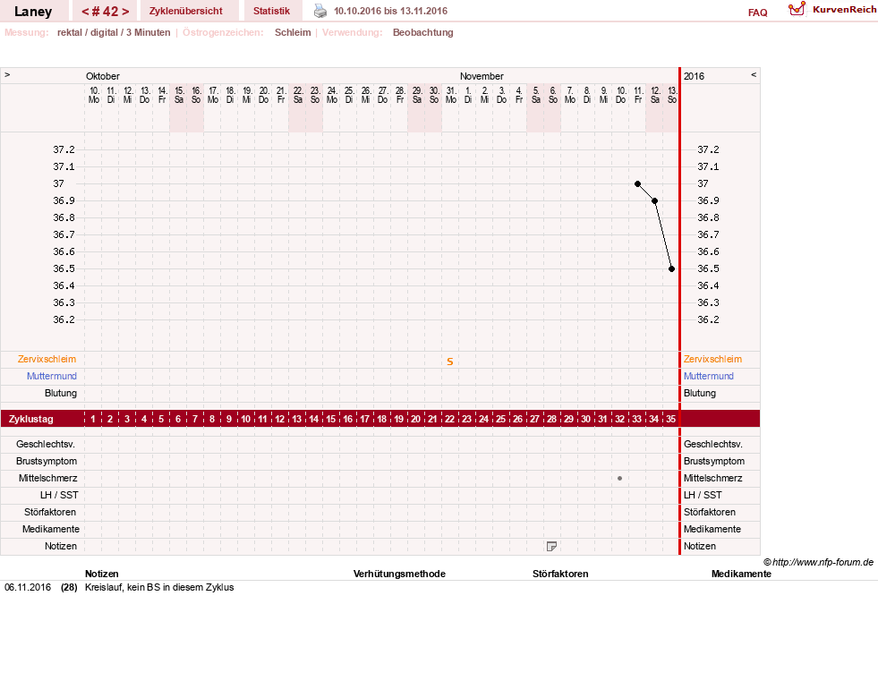The image size is (878, 698).
Task: Click cycle day 28 in Zyklustag bar
Action: 551,419
